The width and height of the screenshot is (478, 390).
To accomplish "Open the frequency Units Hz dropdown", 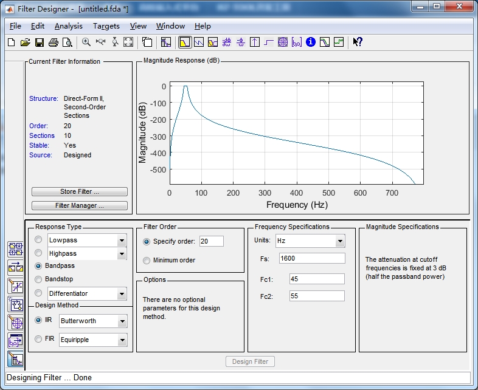I will pos(340,241).
